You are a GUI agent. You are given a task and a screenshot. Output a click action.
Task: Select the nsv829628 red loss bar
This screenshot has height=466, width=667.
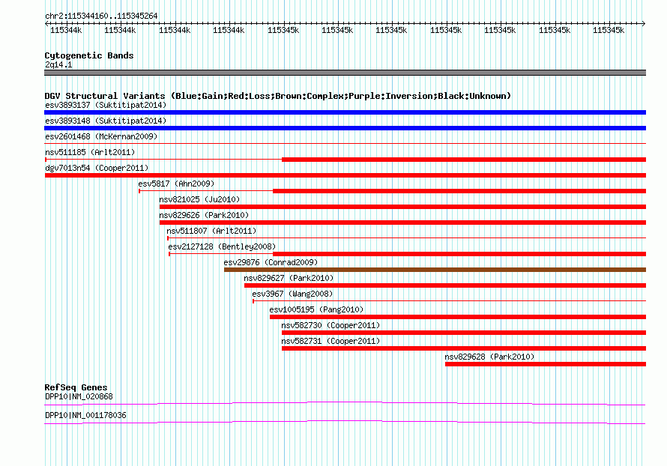(546, 364)
